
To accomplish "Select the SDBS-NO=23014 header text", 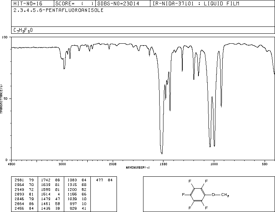I will pos(118,3).
